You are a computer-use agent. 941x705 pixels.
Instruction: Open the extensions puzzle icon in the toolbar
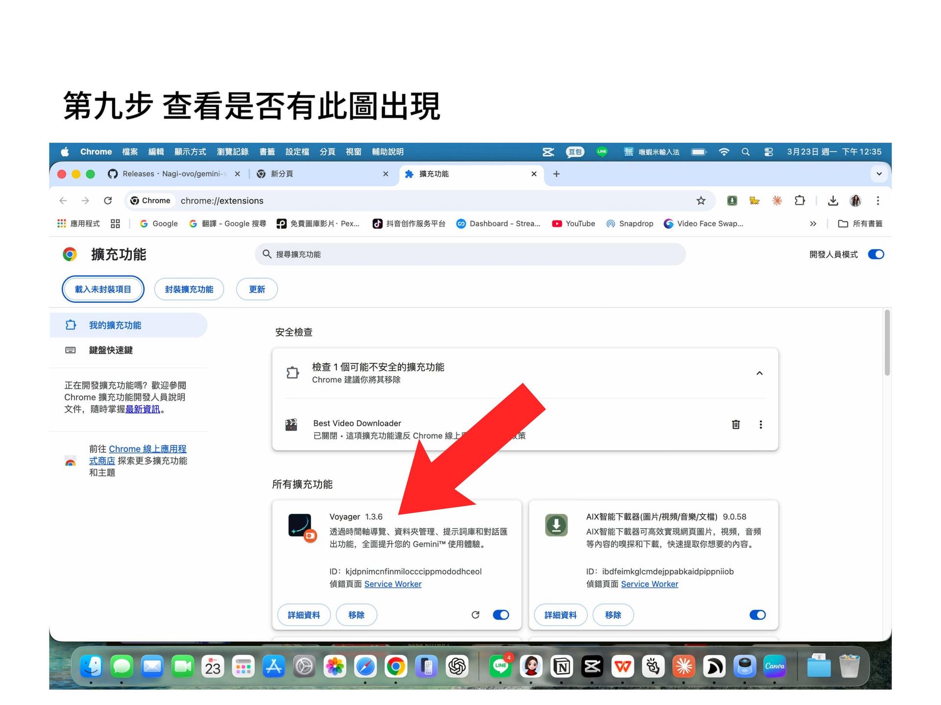click(x=799, y=200)
